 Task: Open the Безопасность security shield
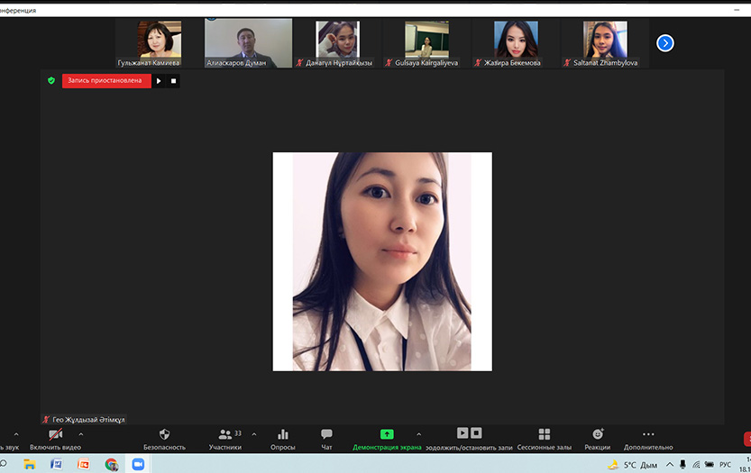pos(164,437)
